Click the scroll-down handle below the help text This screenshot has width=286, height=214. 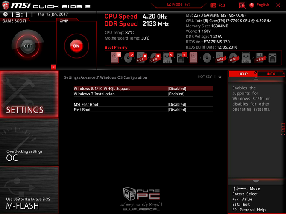click(x=256, y=182)
